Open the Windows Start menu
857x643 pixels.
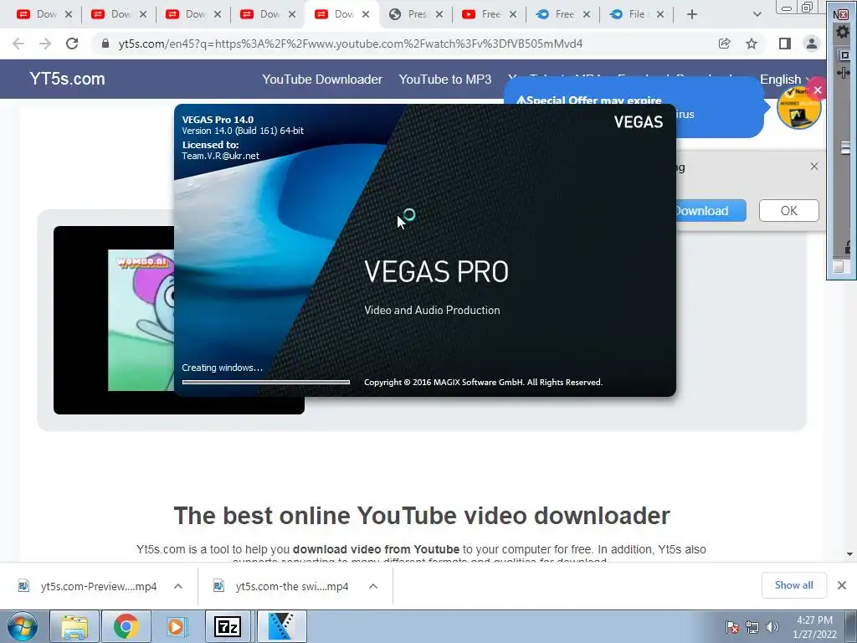22,626
